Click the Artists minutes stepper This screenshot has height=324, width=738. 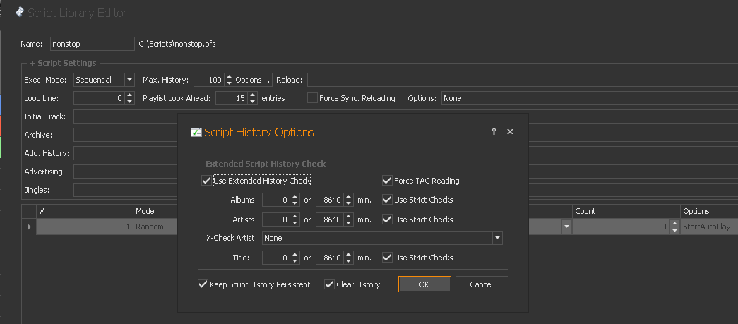pos(348,219)
